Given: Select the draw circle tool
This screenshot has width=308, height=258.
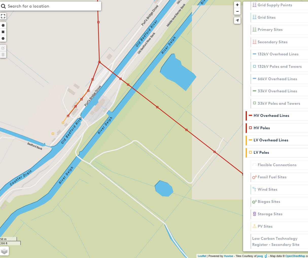Looking at the screenshot, I should click(3, 38).
